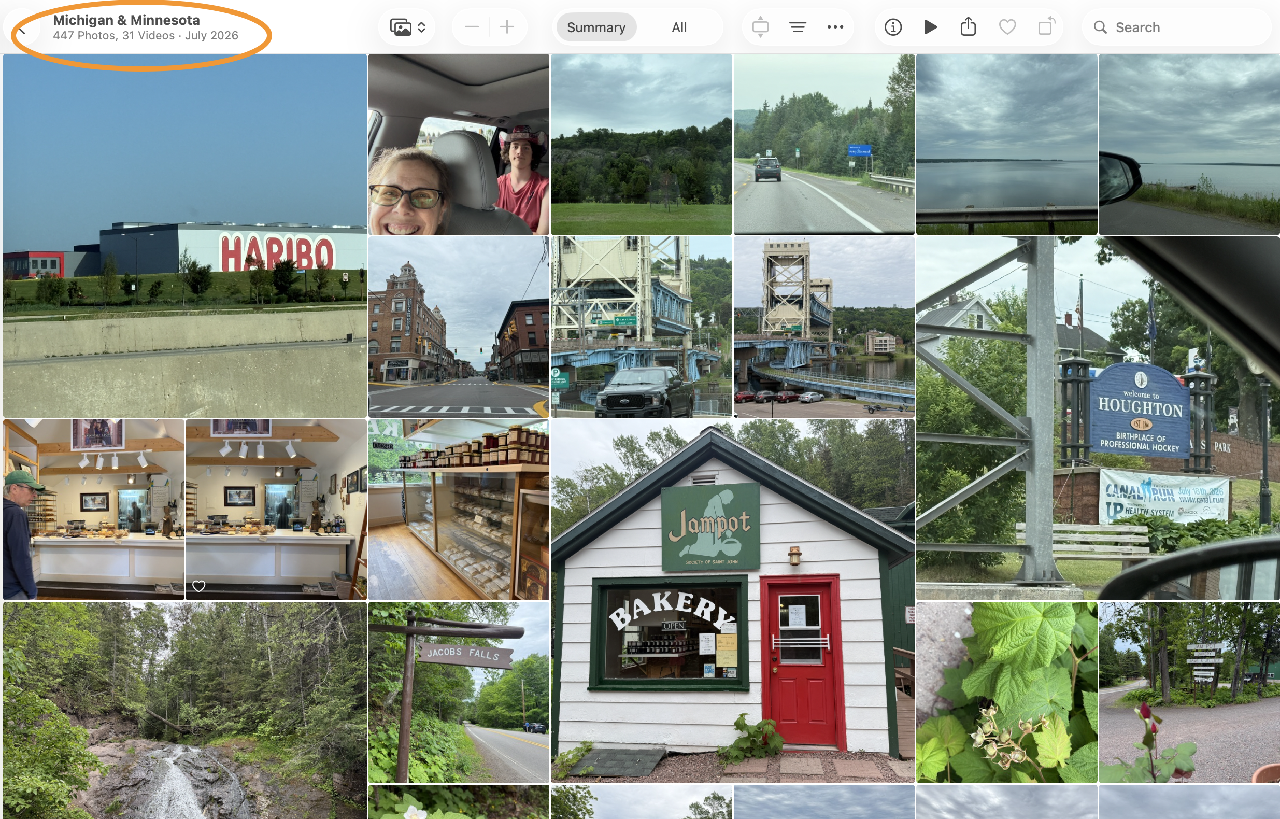Select the bakery photo with man in green cap
The width and height of the screenshot is (1280, 819).
click(x=93, y=509)
